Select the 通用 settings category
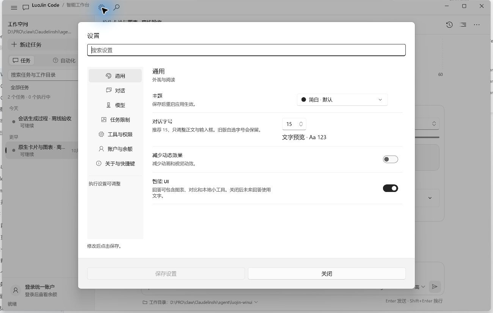493x313 pixels. point(115,76)
